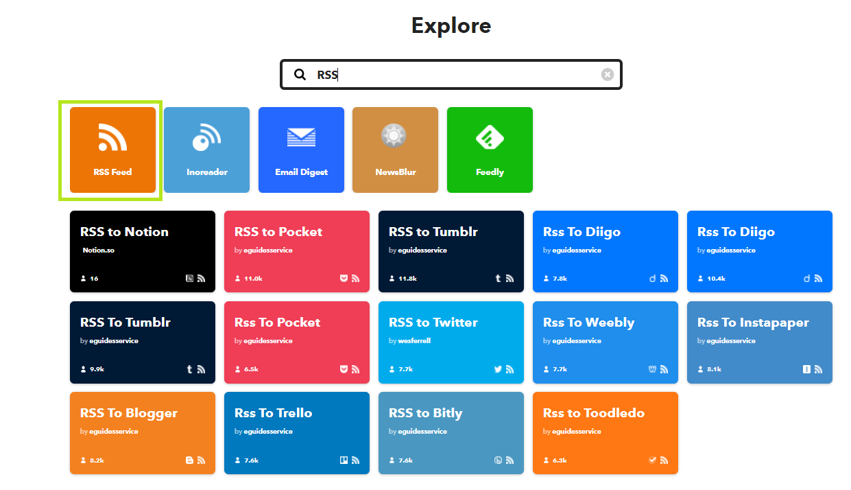851x490 pixels.
Task: Open the Rss To Instapaper applet title
Action: [x=753, y=323]
